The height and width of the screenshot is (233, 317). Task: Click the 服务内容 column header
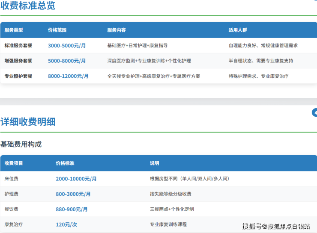(x=116, y=30)
